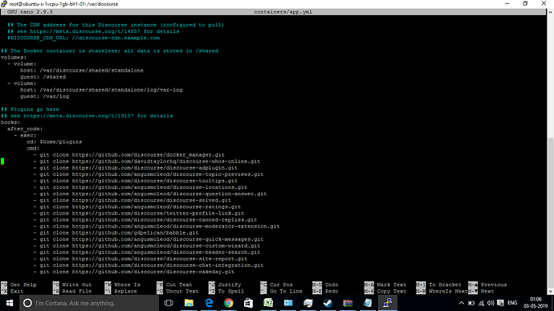Click the discourse-ratings.git clone line

coord(137,207)
